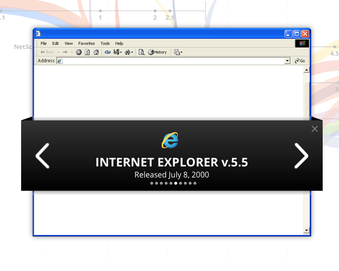Close the black version banner overlay
339x271 pixels.
click(315, 129)
